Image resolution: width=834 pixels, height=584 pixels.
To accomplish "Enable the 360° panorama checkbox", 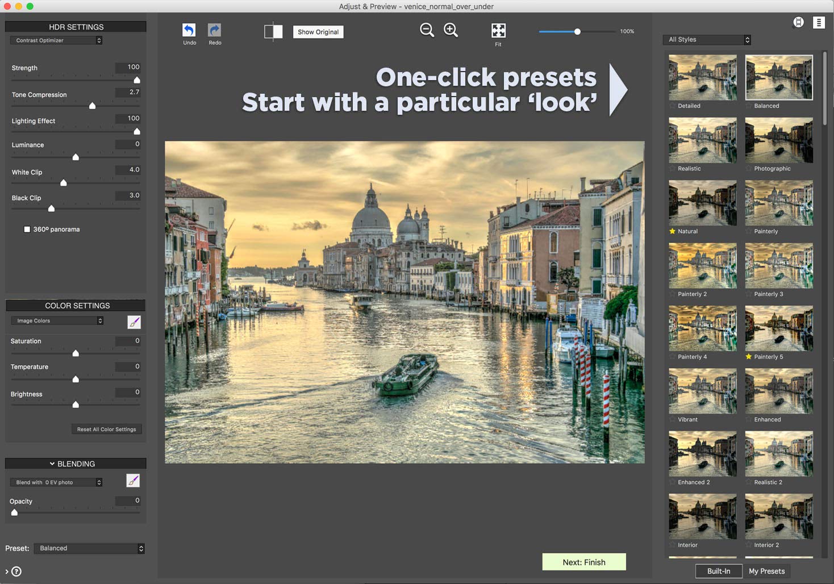I will 27,230.
